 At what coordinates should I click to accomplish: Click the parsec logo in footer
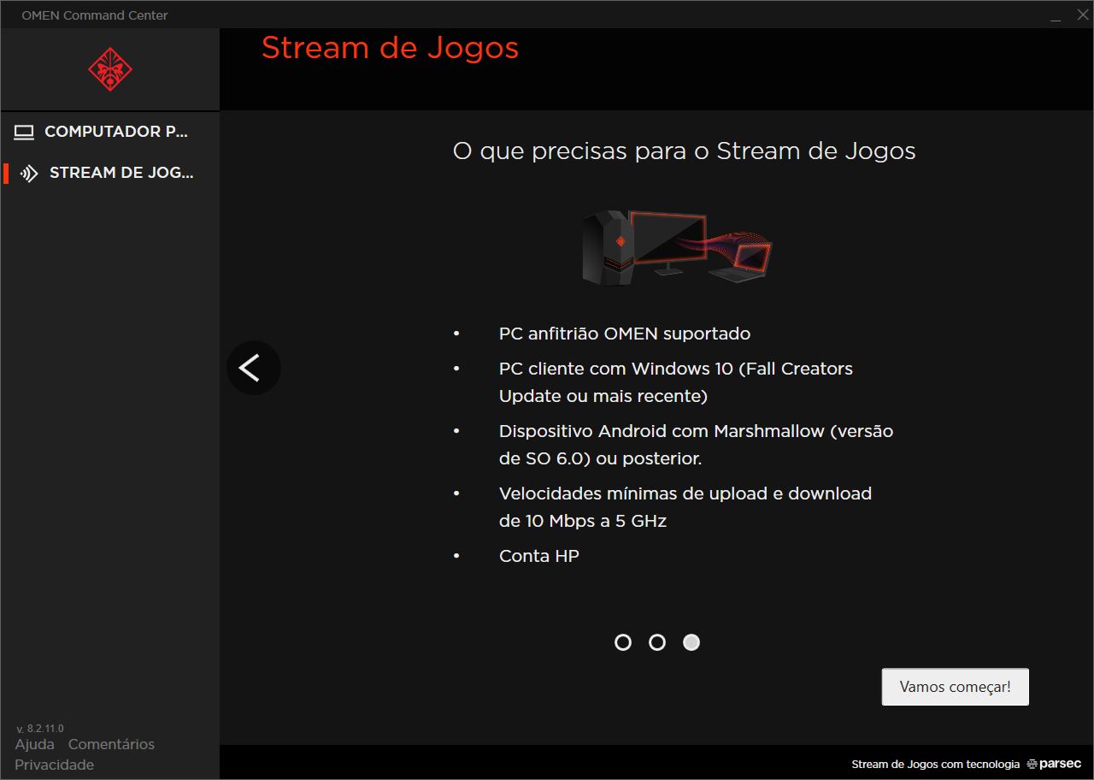tap(1054, 764)
